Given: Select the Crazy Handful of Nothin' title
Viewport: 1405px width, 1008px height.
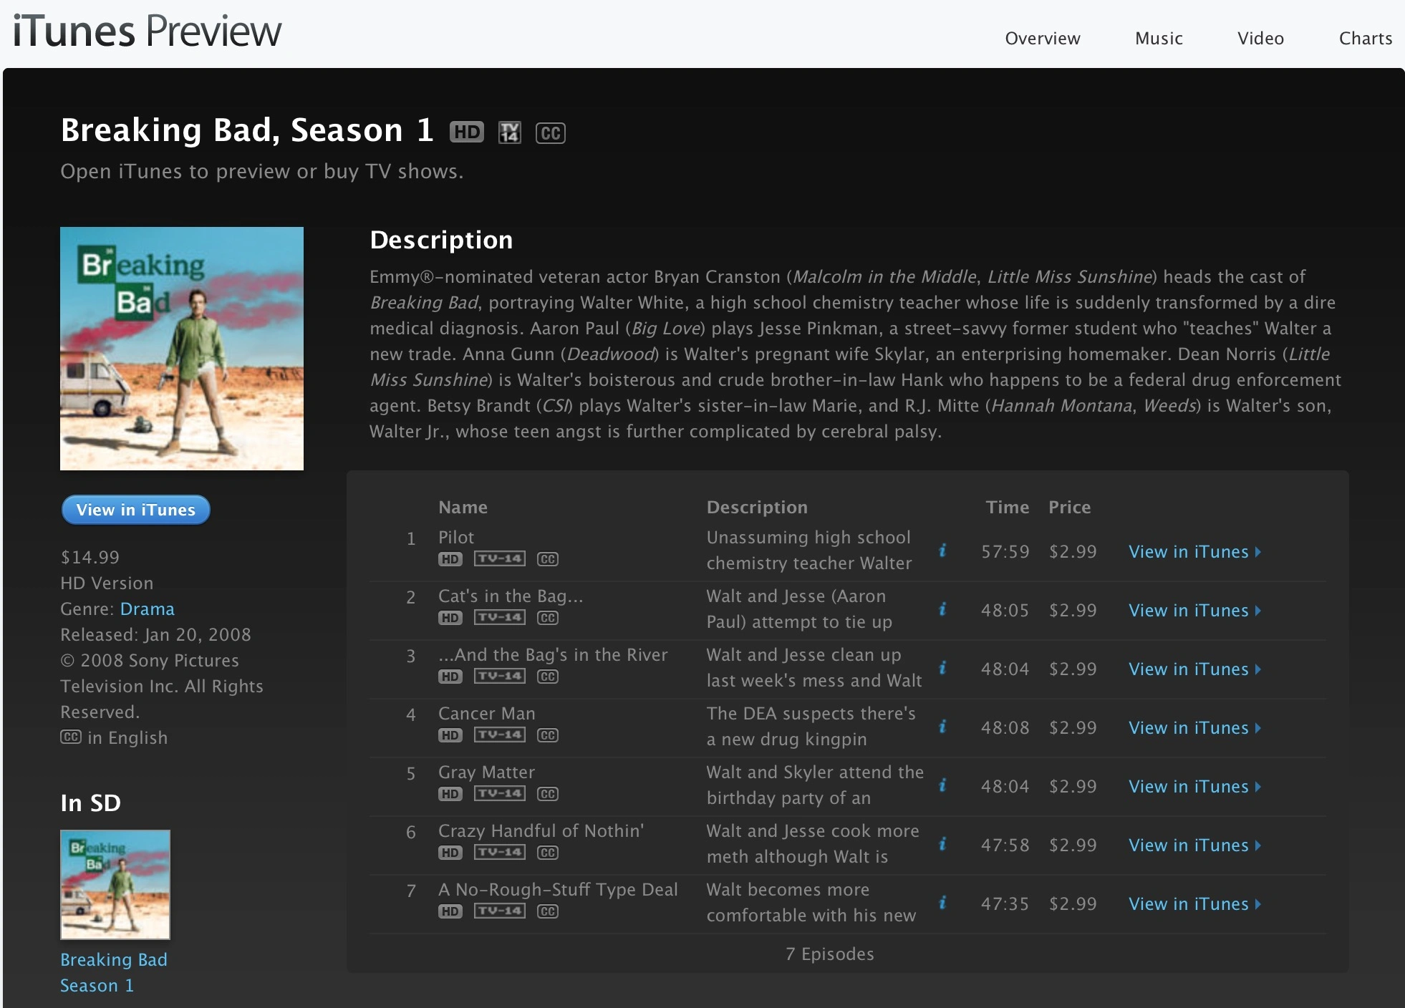Looking at the screenshot, I should [x=541, y=831].
